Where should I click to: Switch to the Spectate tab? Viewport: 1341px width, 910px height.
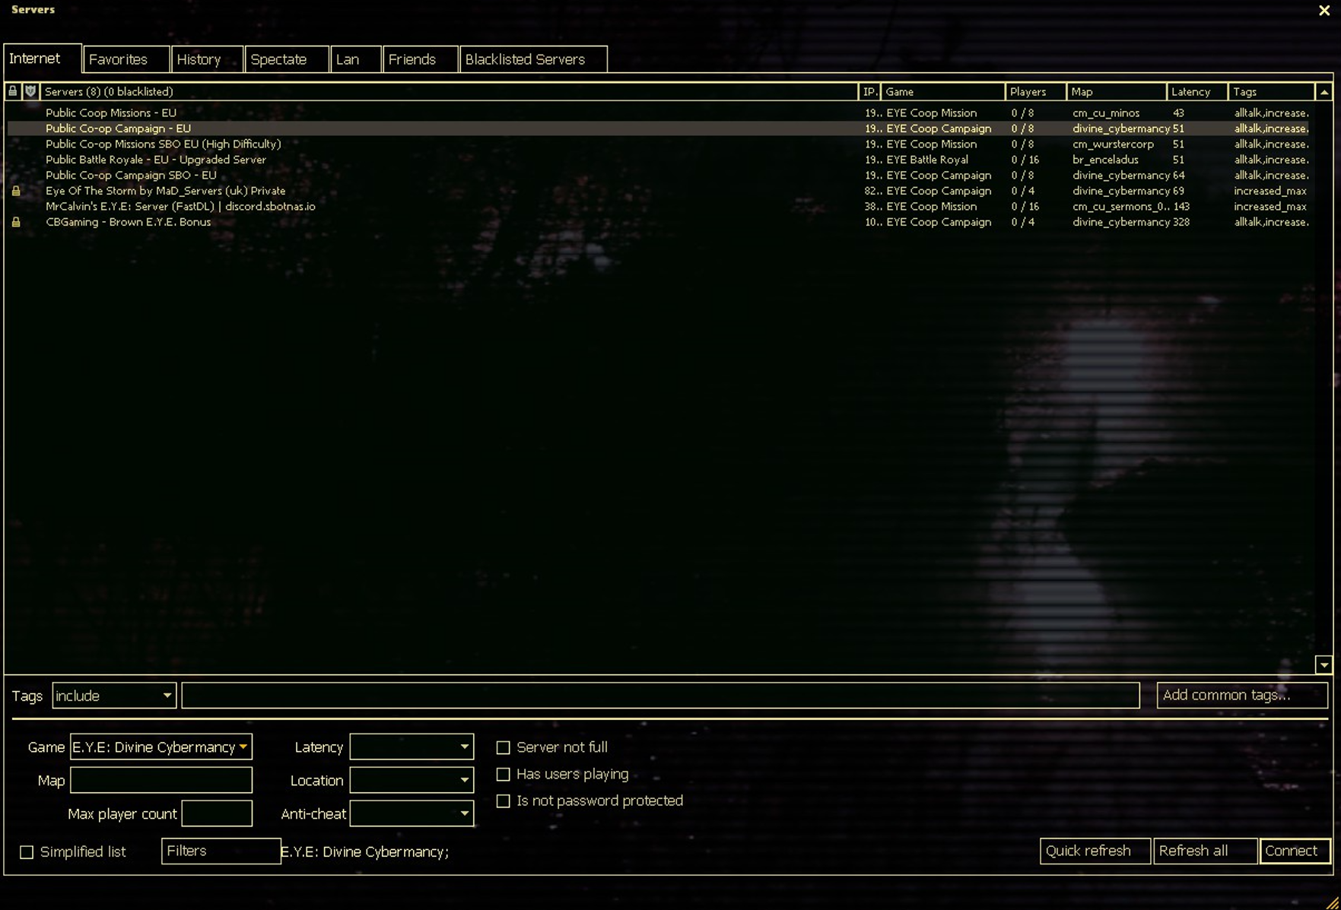coord(287,59)
